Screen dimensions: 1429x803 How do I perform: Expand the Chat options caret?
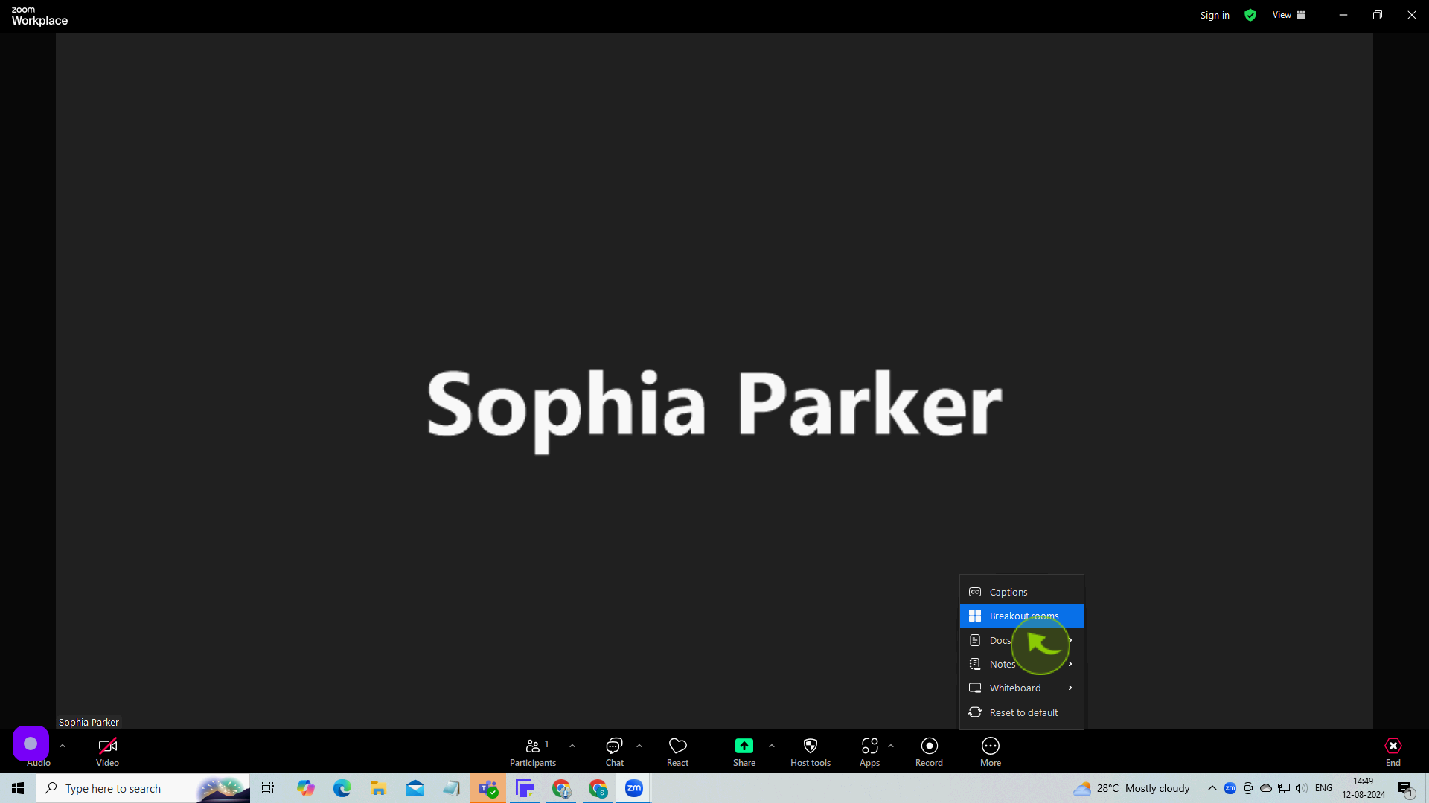click(x=639, y=745)
